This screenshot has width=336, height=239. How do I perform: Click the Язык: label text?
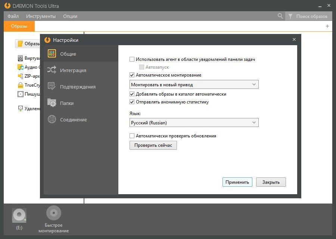coord(135,114)
